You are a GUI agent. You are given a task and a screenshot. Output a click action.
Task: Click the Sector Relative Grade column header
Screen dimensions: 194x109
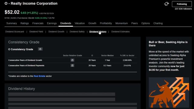point(72,55)
